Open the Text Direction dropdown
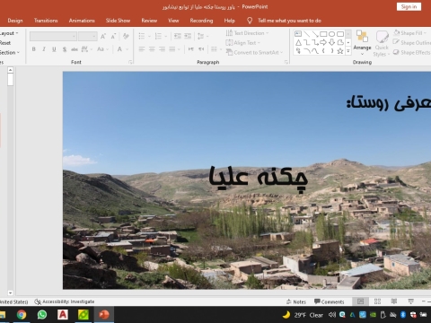Viewport: 431px width, 323px height. pyautogui.click(x=247, y=33)
